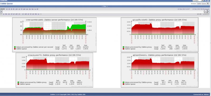This screenshot has height=96, width=211.
Task: Open bottom-left Zabbix proxy performance graph
Action: 54,70
